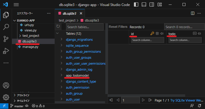Screen dimensions: 205x109
Task: Click the horizontal scrollbar under records grid
Action: coord(146,96)
